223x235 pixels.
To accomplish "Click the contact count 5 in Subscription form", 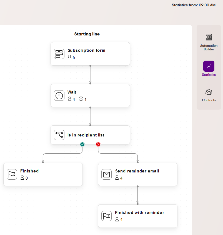I will coord(74,57).
